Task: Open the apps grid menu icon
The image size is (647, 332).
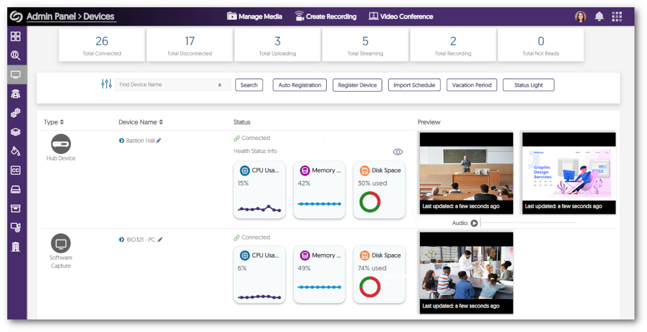Action: (617, 17)
